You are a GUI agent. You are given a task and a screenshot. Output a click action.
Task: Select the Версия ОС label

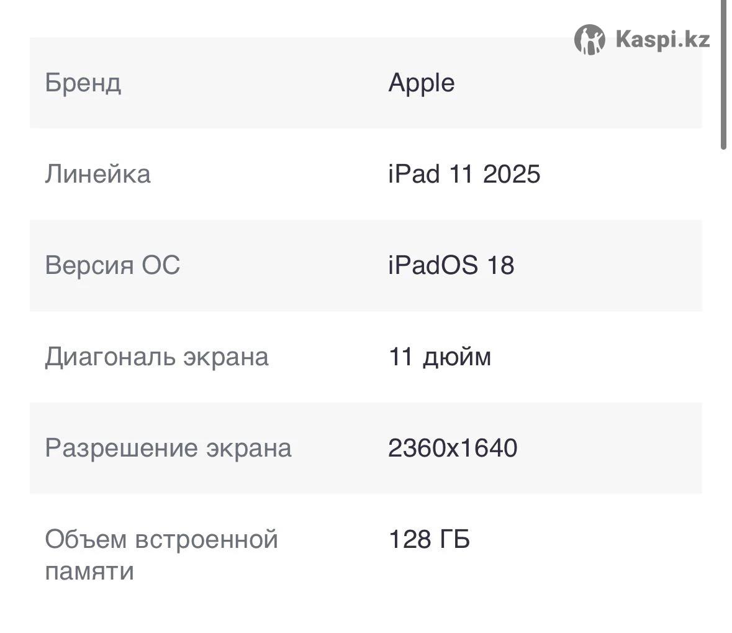tap(112, 265)
